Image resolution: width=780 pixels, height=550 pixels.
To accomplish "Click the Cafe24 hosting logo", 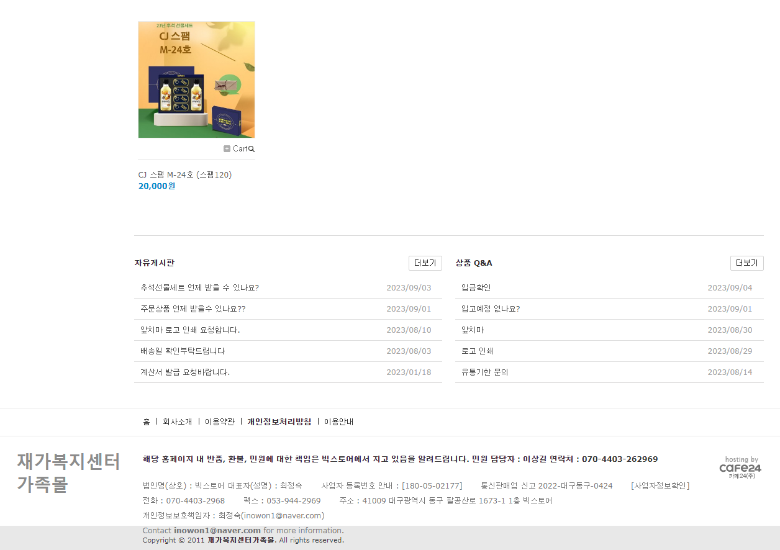I will 740,468.
